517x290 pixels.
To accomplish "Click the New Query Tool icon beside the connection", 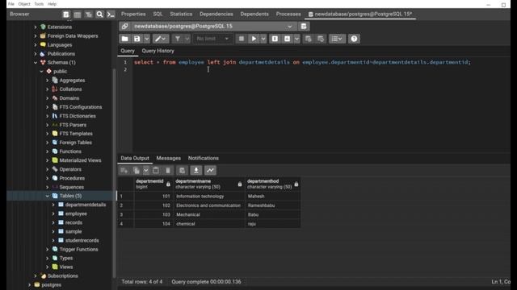I will 304,27.
